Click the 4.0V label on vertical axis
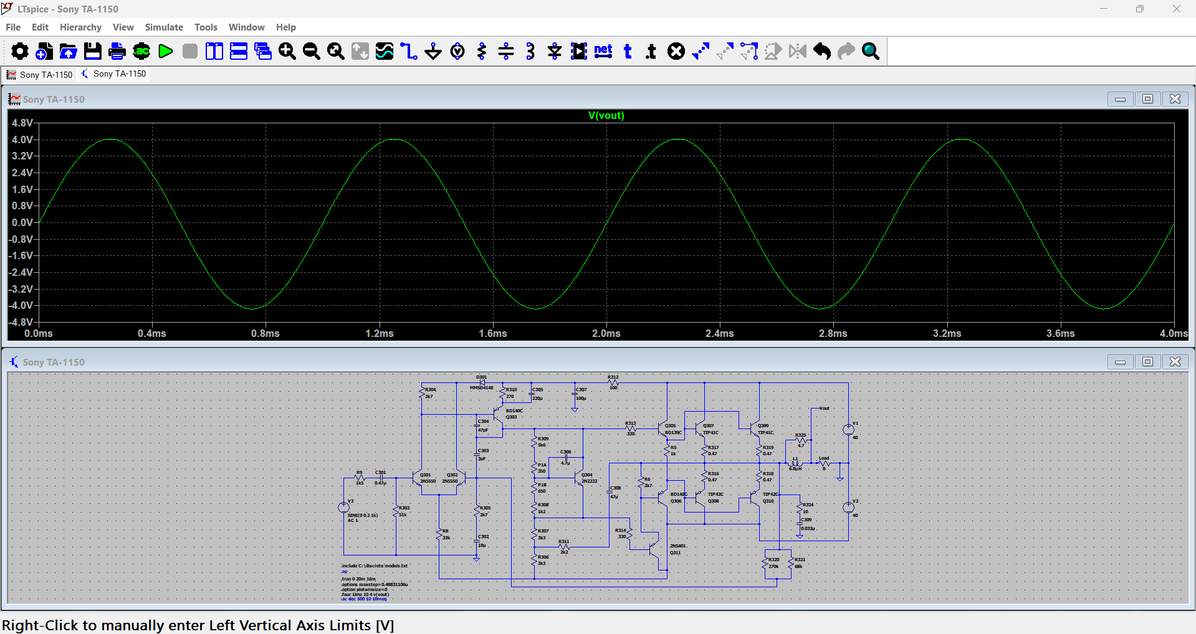Viewport: 1196px width, 634px height. pos(22,140)
